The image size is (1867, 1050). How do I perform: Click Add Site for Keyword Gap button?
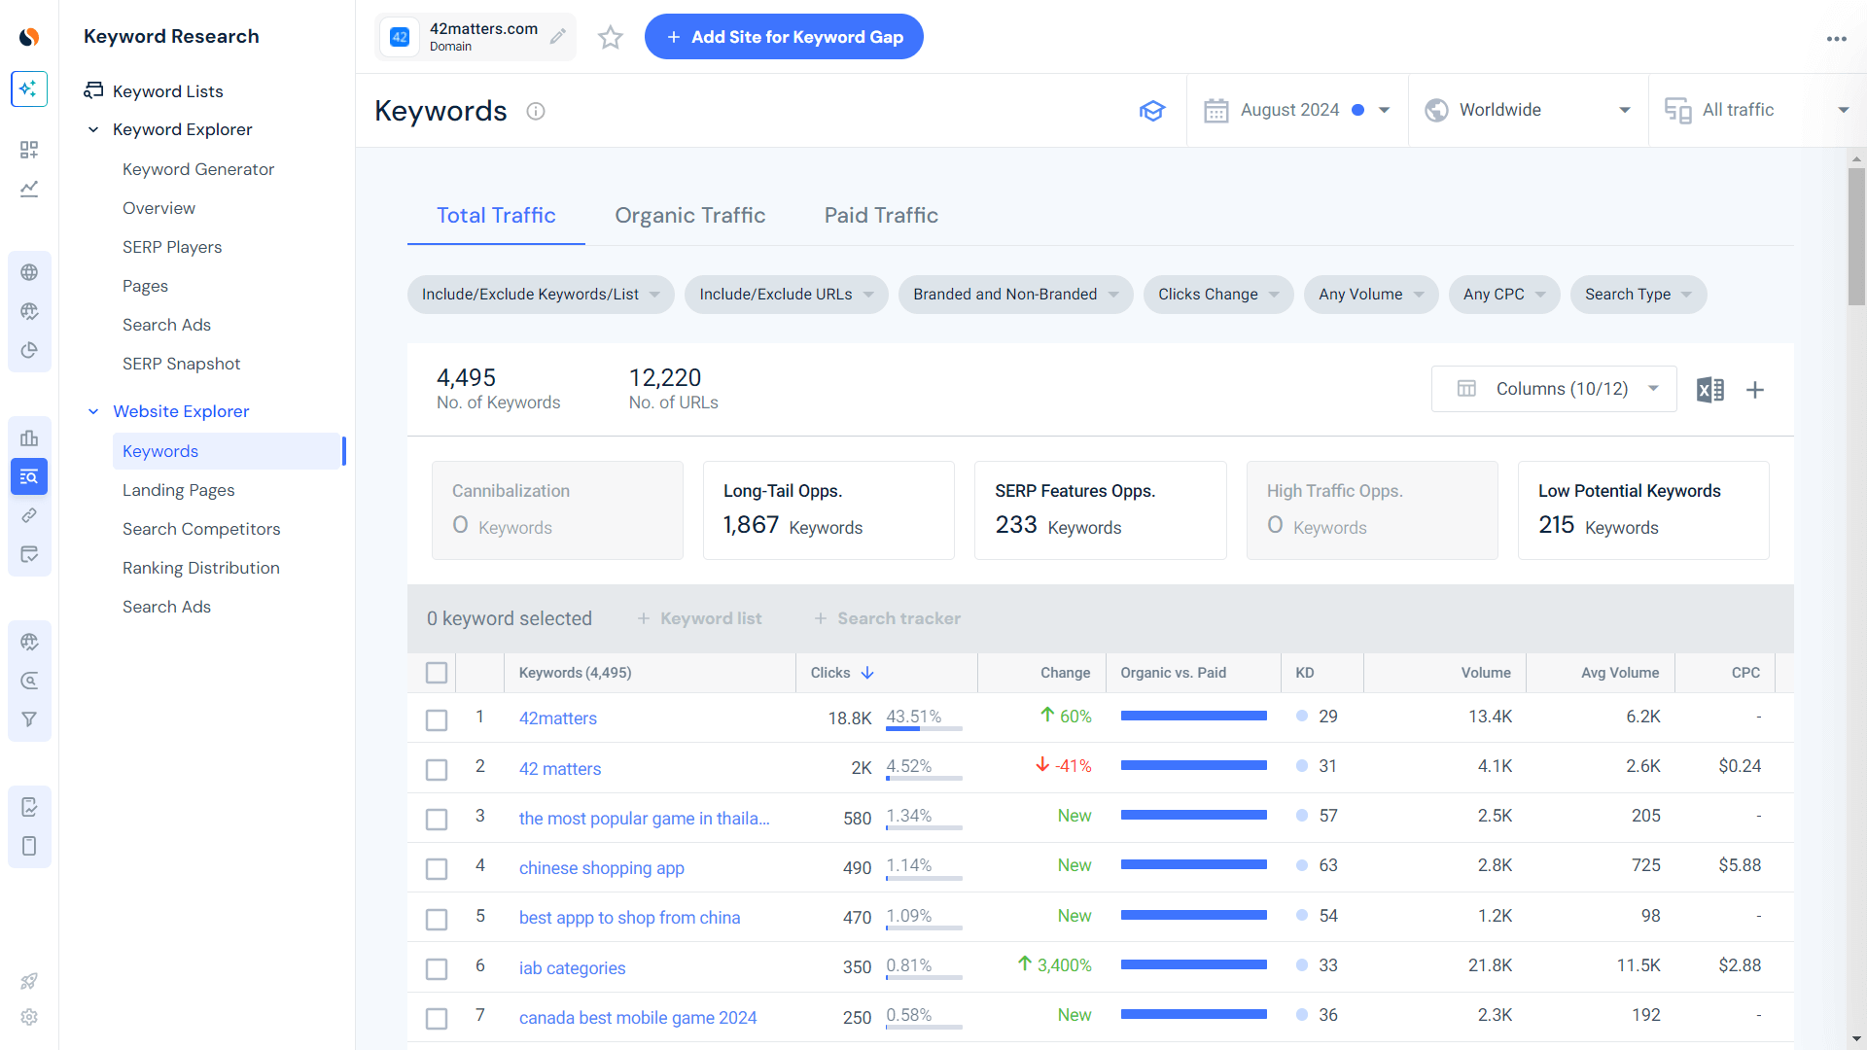coord(784,36)
